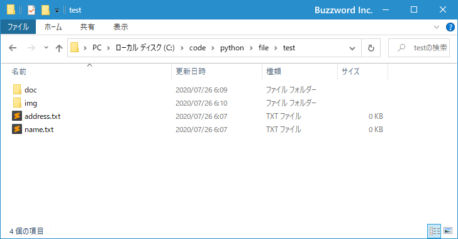Image resolution: width=458 pixels, height=239 pixels.
Task: Click code in the address breadcrumb
Action: point(198,48)
